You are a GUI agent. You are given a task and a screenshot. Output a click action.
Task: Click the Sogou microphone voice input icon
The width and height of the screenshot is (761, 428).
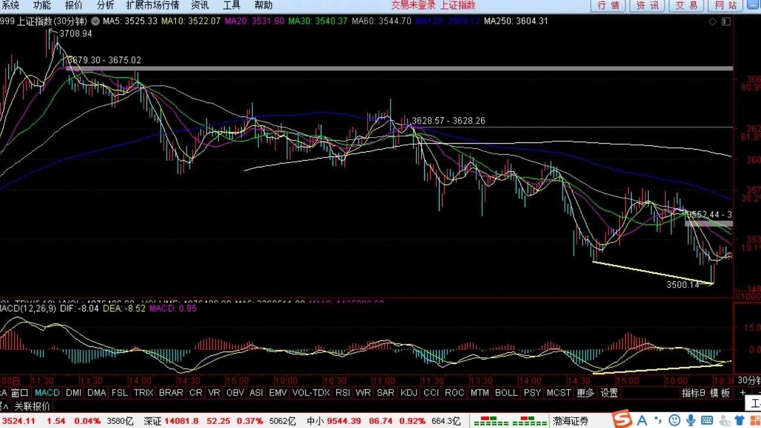(691, 420)
